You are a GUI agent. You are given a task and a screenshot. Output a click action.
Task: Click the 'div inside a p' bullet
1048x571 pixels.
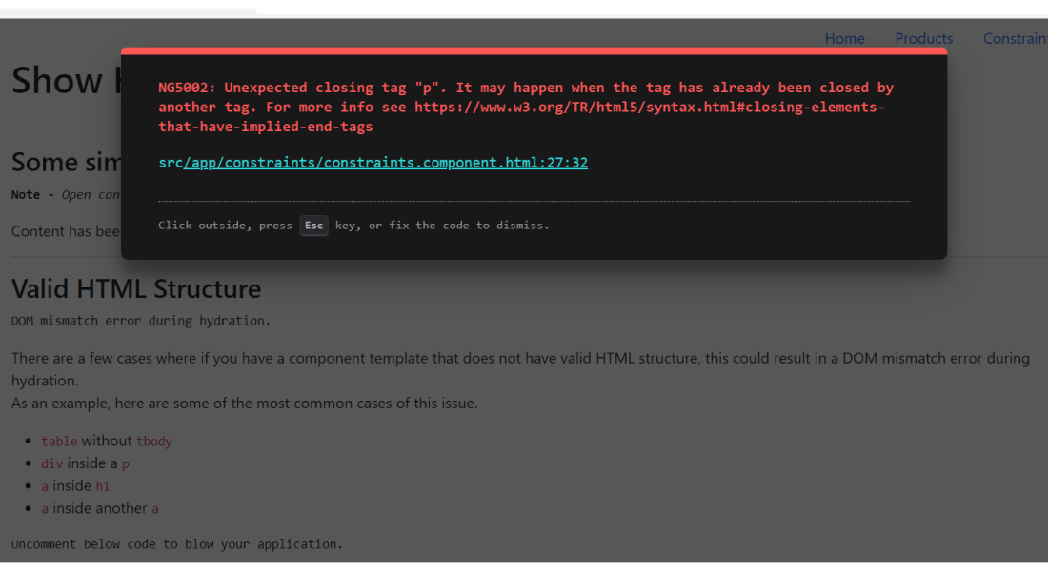click(x=85, y=463)
